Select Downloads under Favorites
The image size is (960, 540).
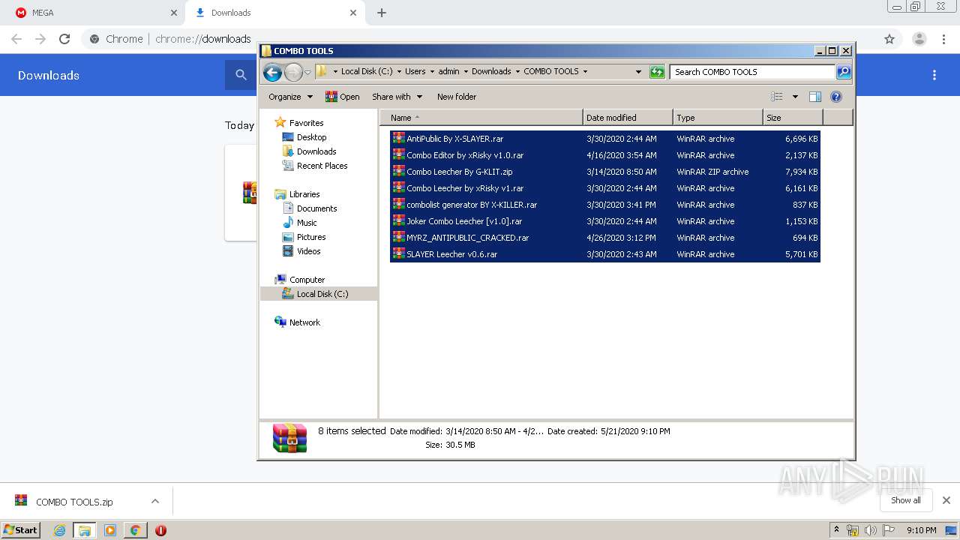(x=316, y=151)
